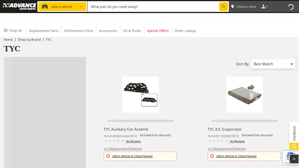Open Replacement Parts menu
The height and width of the screenshot is (168, 299).
pyautogui.click(x=44, y=31)
